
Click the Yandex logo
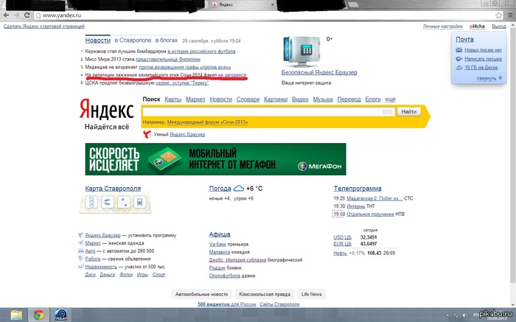point(106,111)
